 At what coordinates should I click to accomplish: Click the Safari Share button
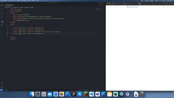point(167,4)
